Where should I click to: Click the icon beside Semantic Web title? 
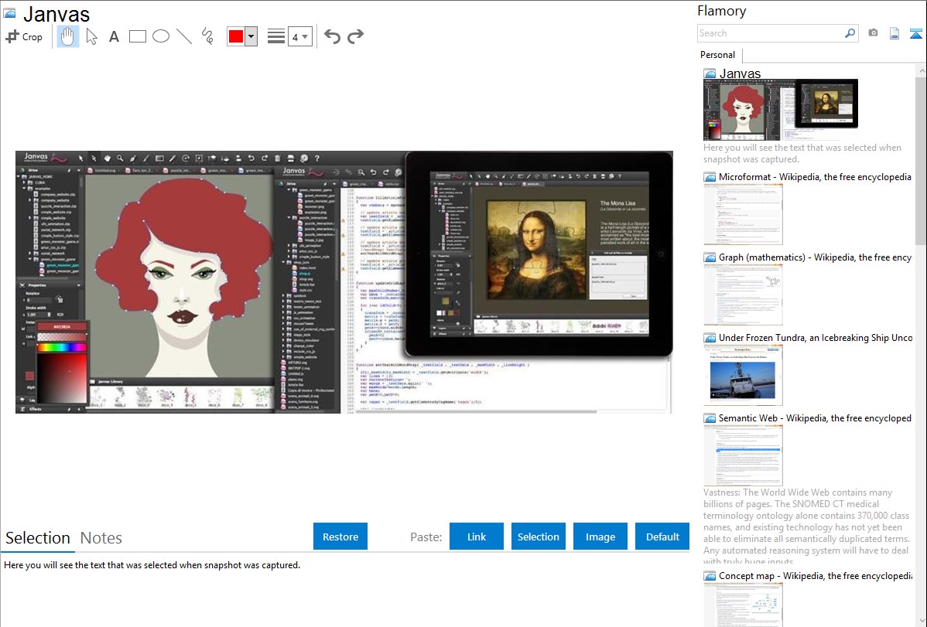(x=710, y=417)
